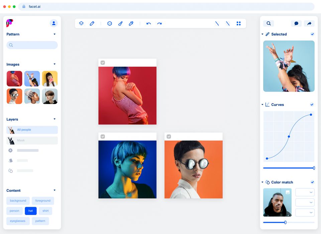Select the brush tool in toolbar

click(x=120, y=23)
